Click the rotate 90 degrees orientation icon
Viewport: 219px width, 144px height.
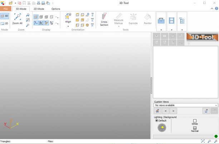[x=92, y=15]
